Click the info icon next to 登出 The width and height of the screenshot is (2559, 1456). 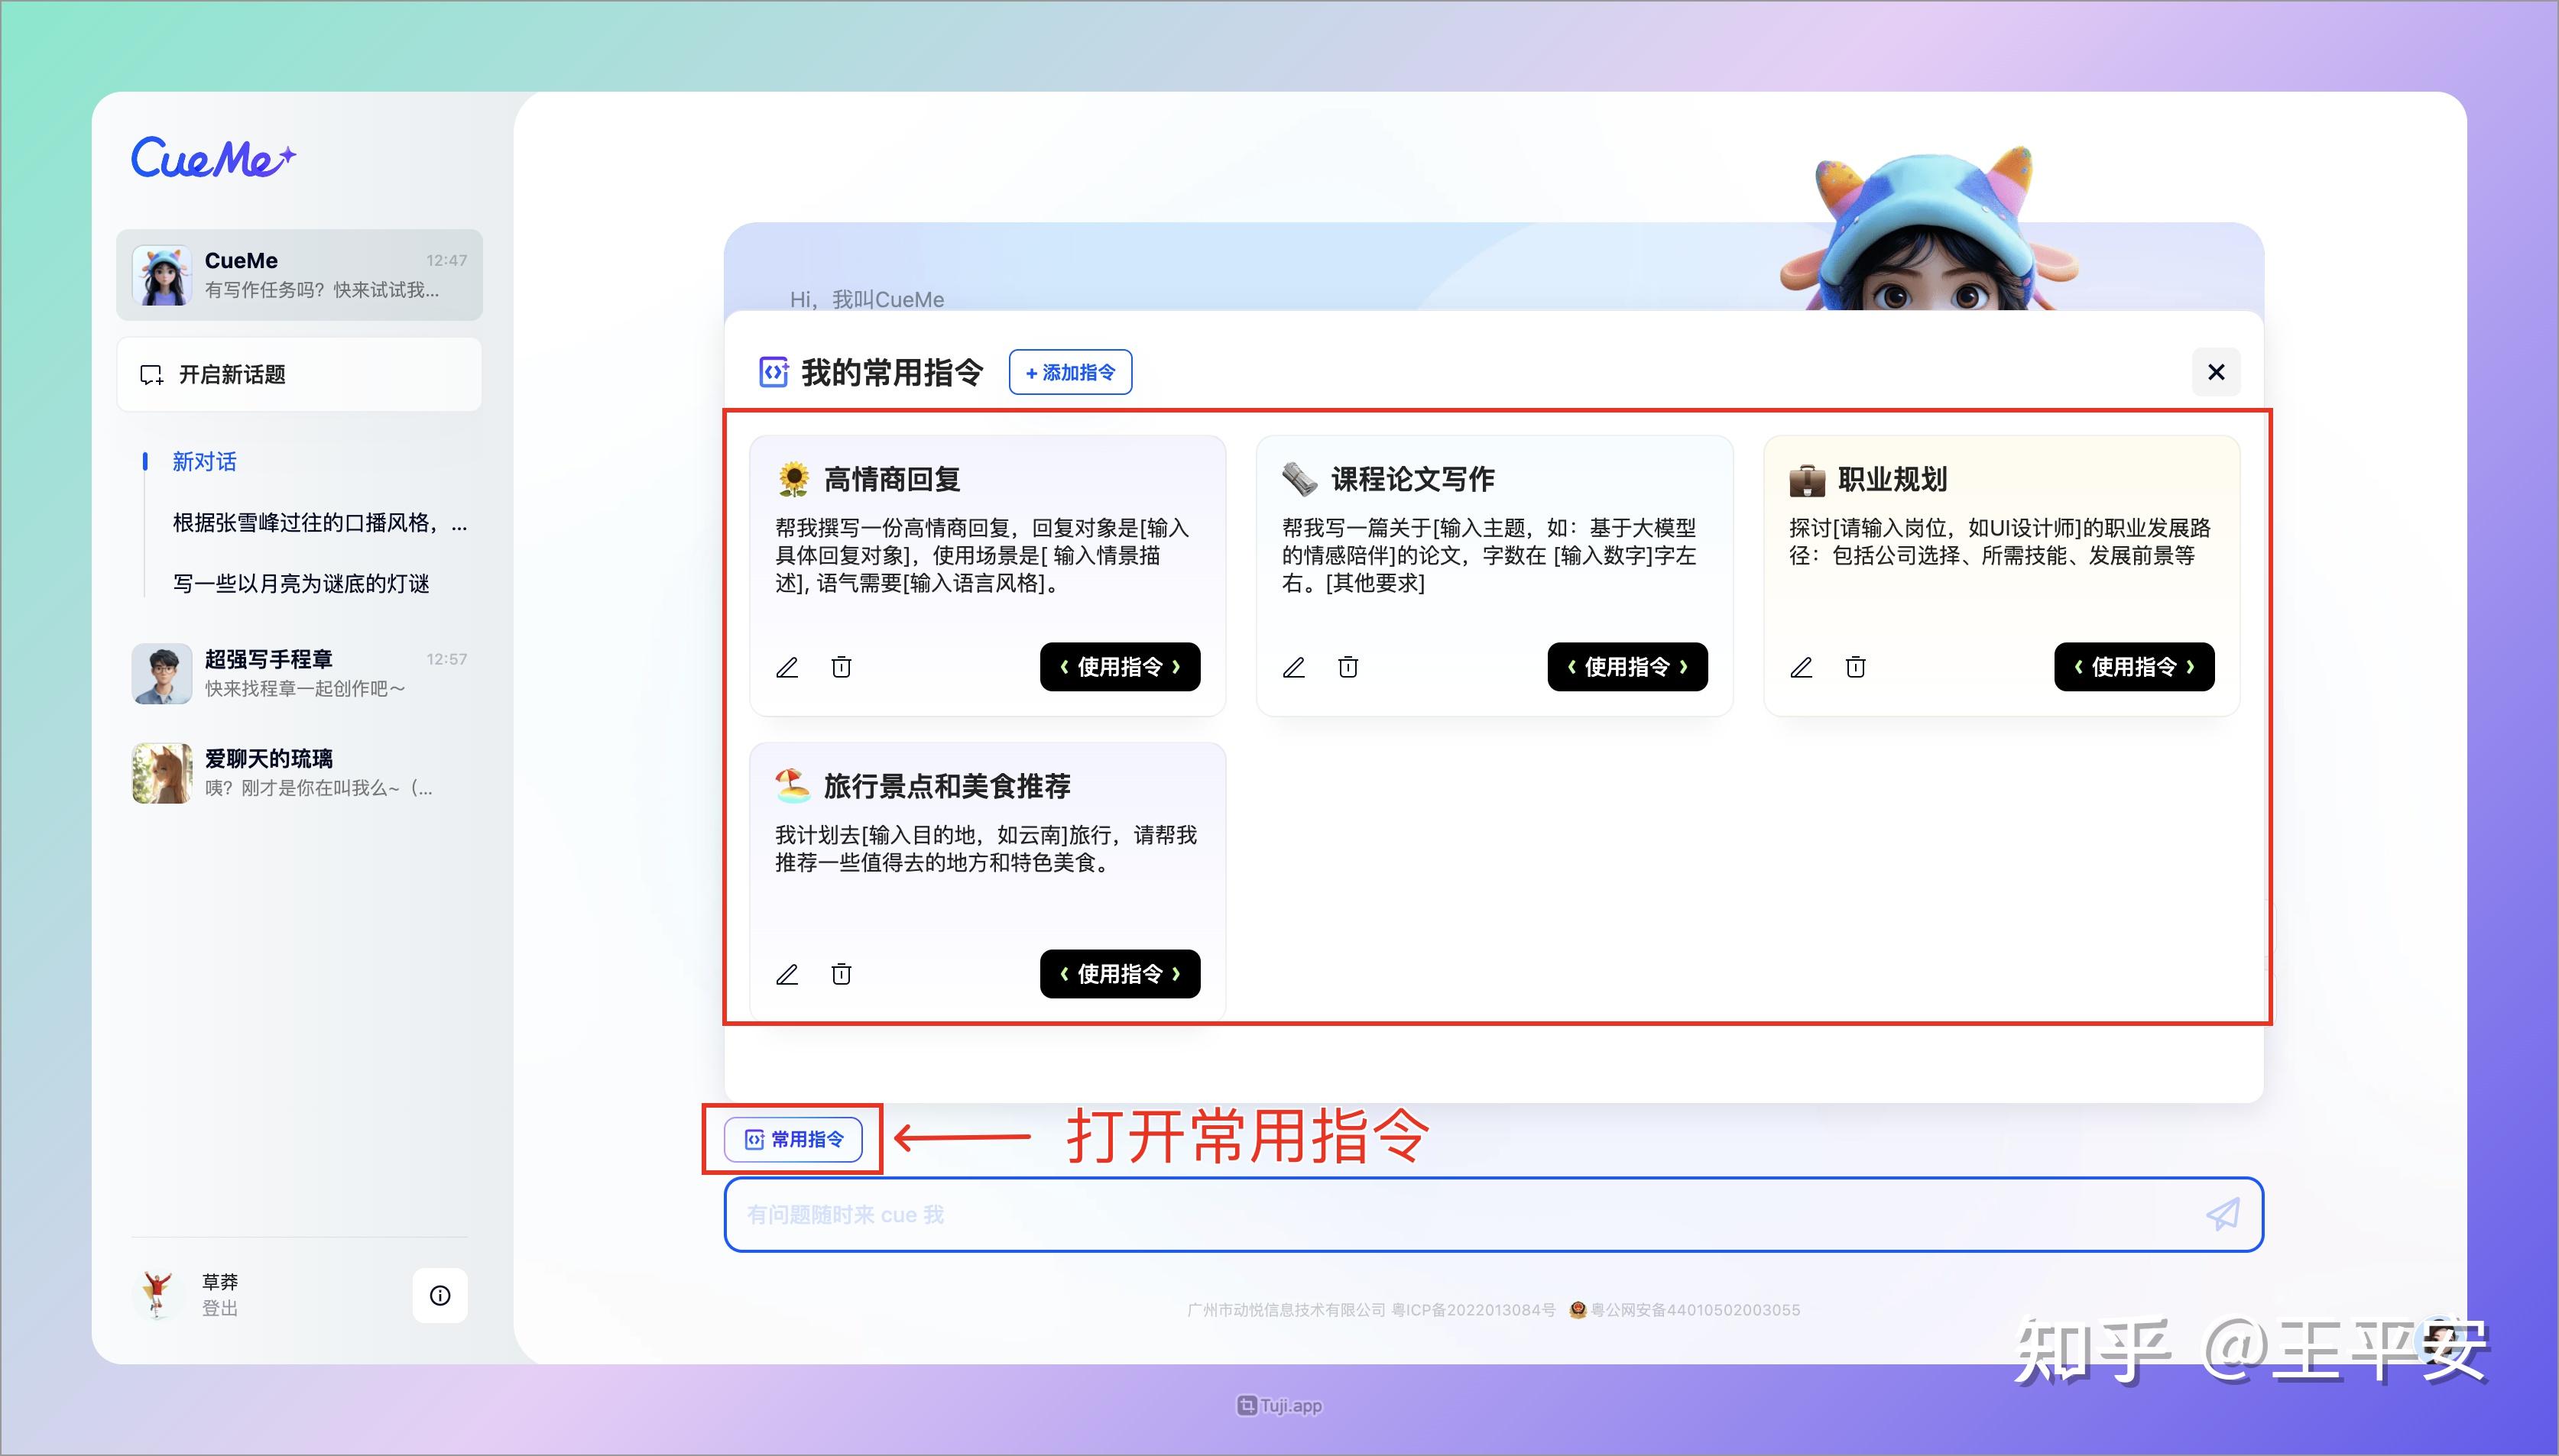(440, 1294)
